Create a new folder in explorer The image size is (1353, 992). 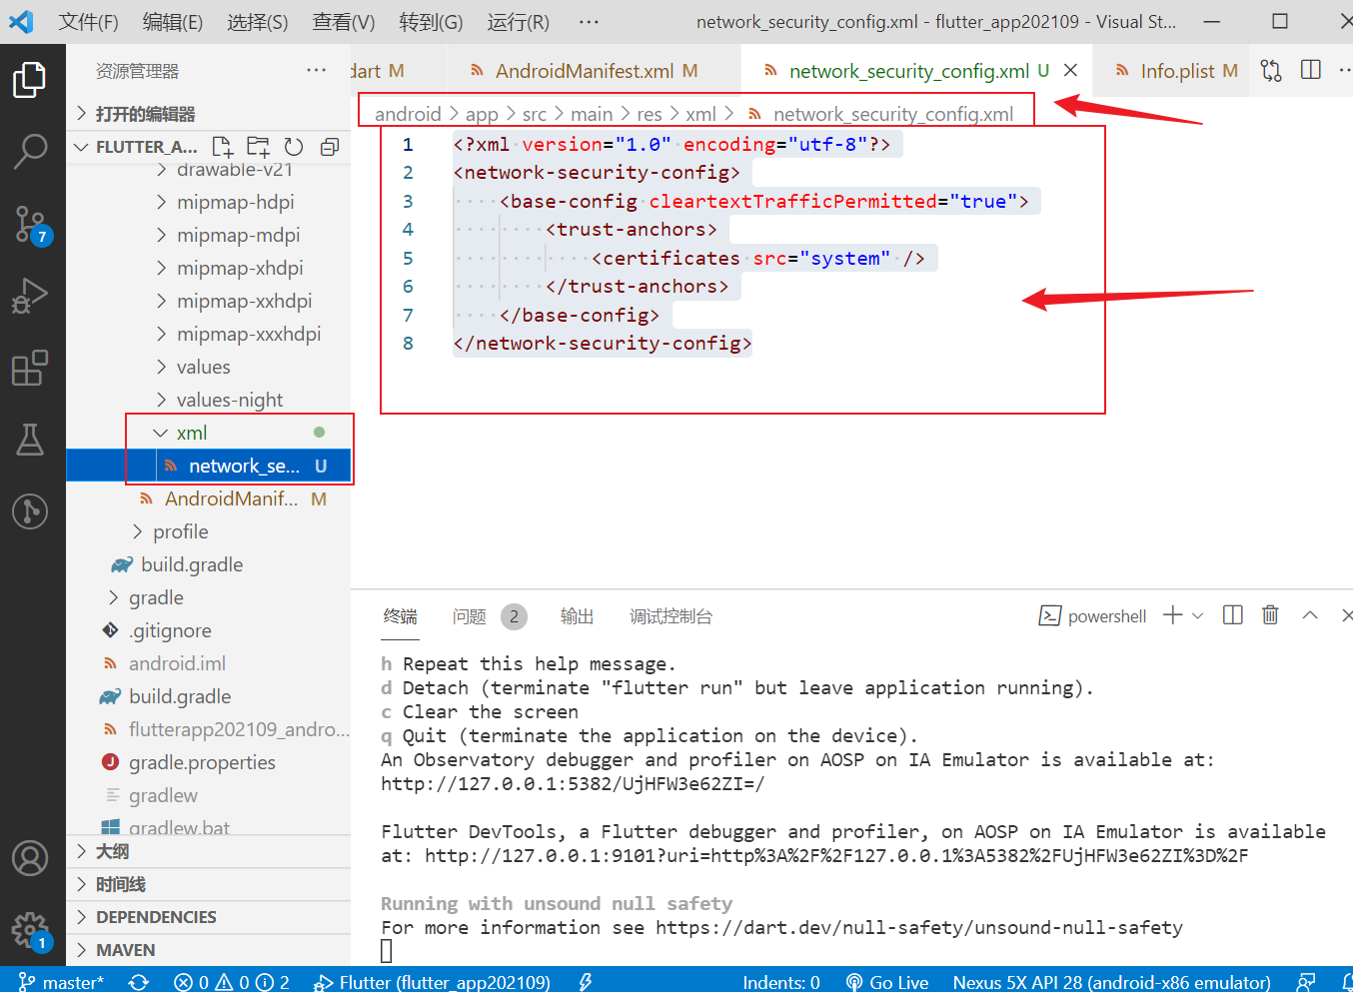(x=258, y=147)
